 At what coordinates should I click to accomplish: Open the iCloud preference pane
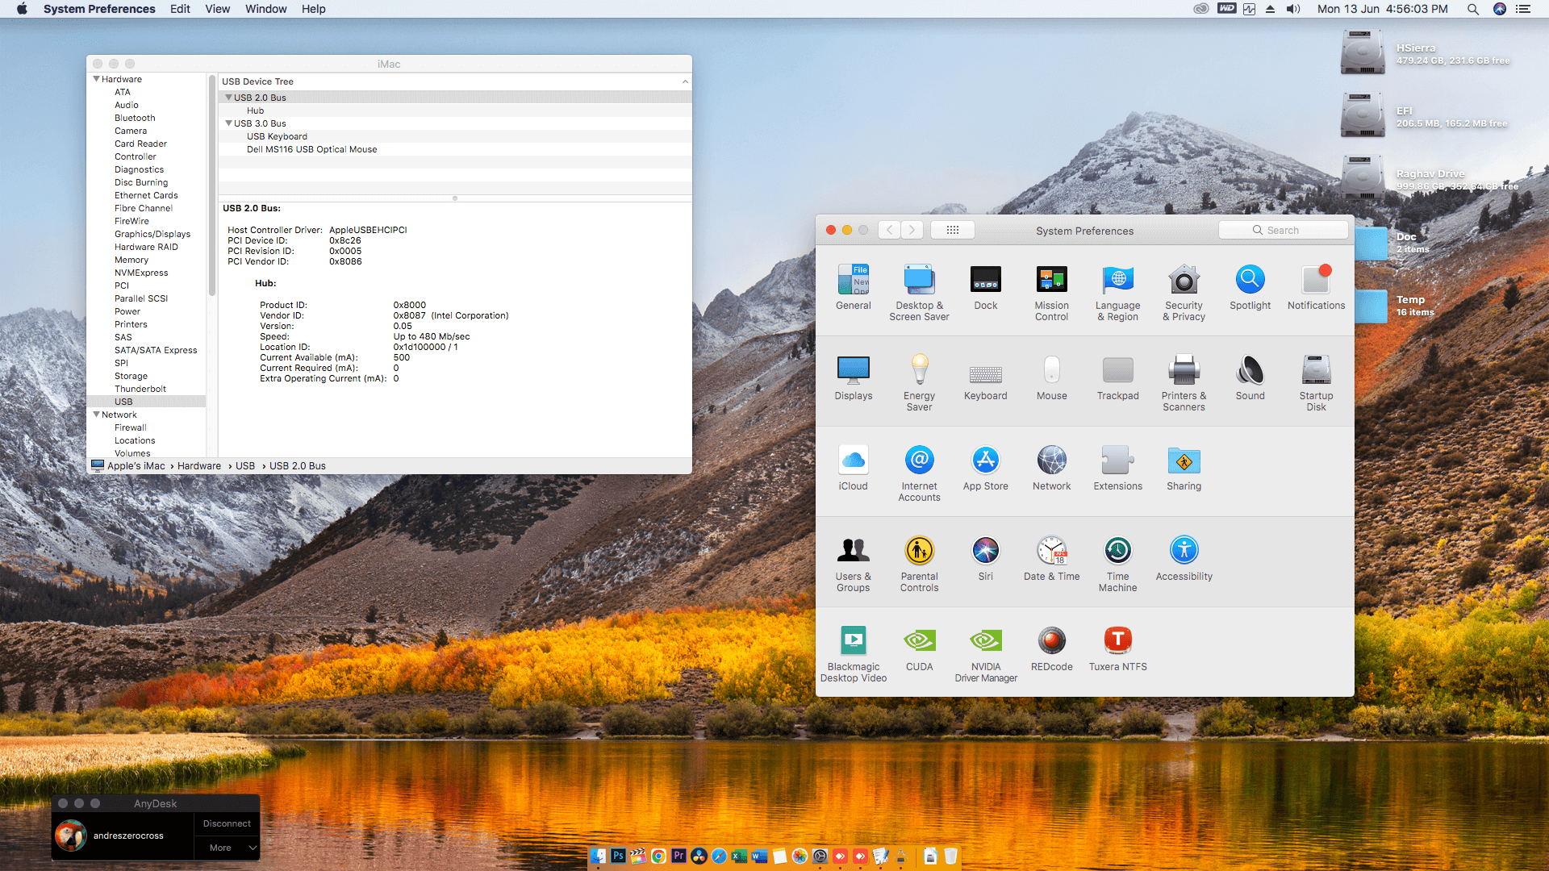(x=853, y=468)
